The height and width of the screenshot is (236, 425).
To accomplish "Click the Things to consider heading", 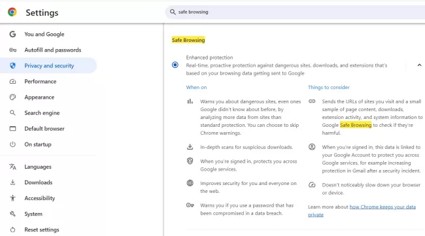I will click(328, 87).
